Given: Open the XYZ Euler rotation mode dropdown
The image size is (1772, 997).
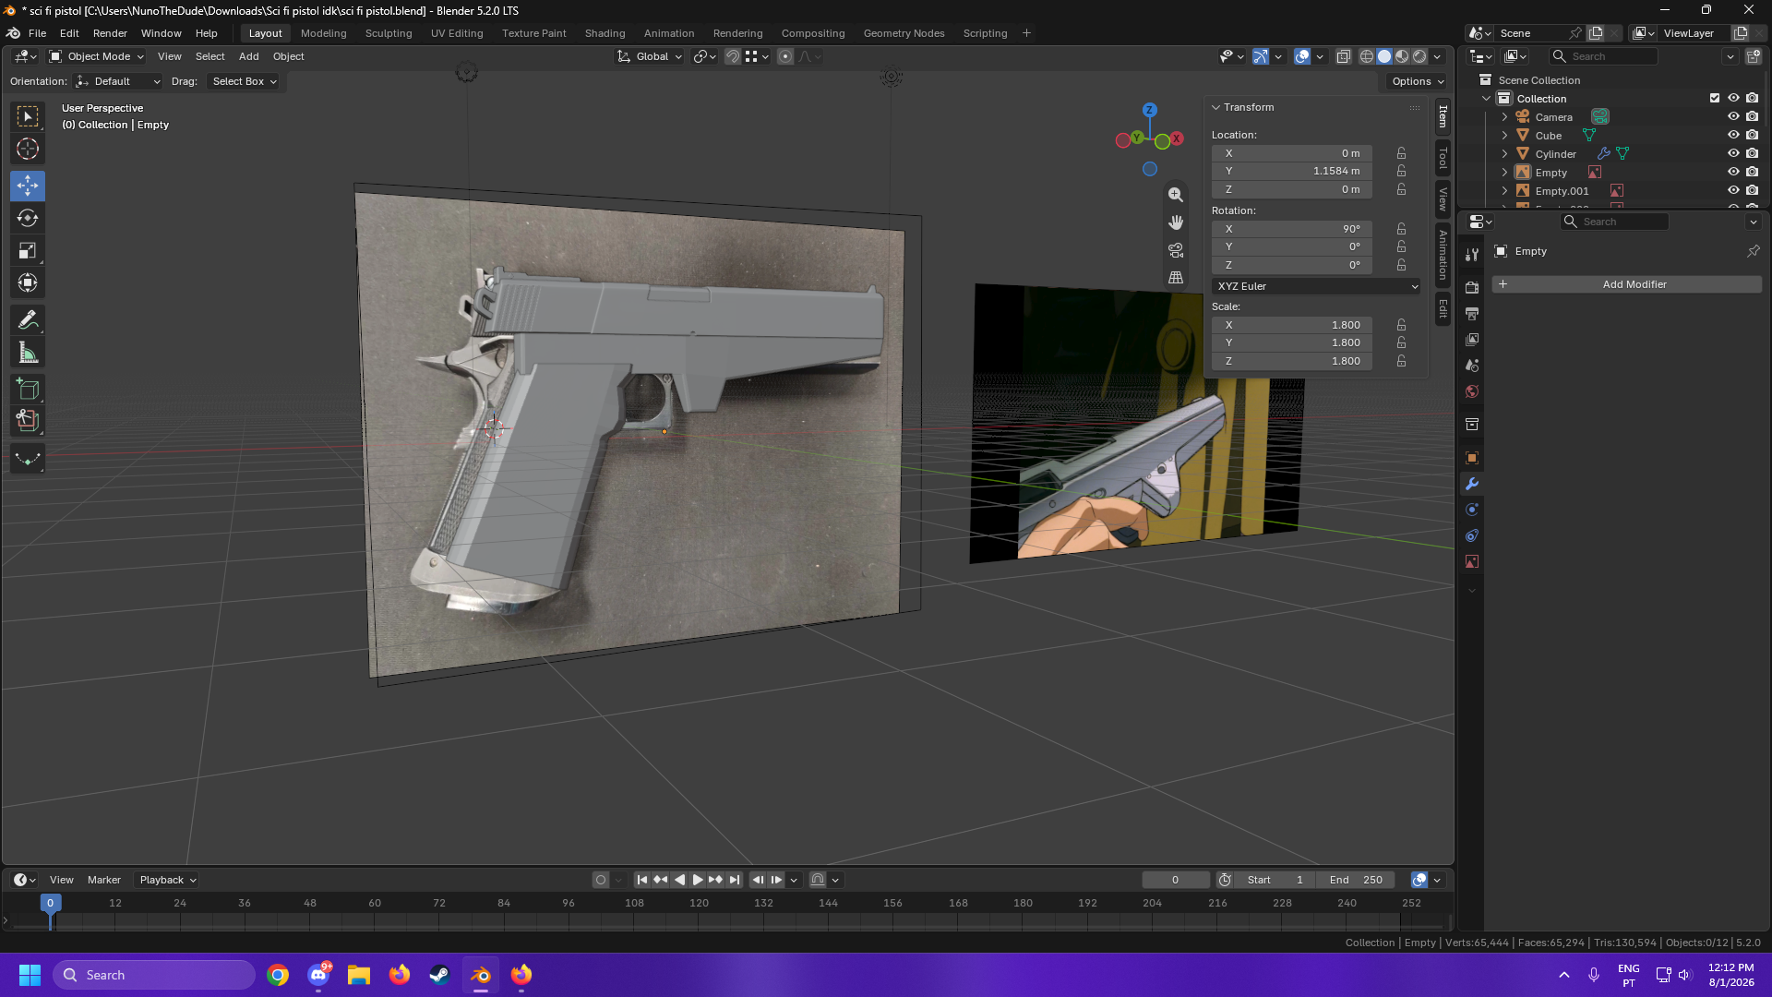Looking at the screenshot, I should tap(1316, 286).
